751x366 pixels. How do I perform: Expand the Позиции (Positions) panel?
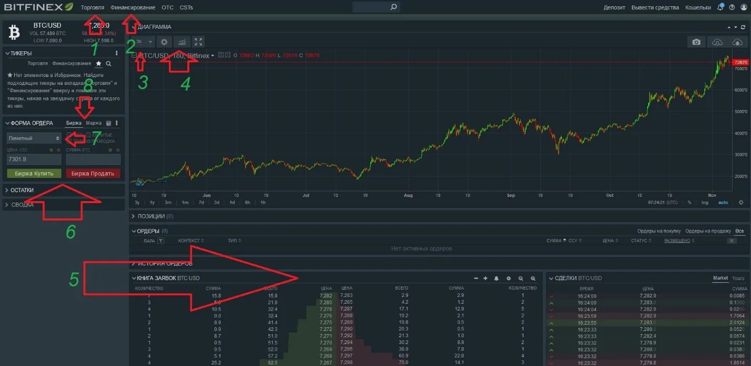[x=133, y=216]
